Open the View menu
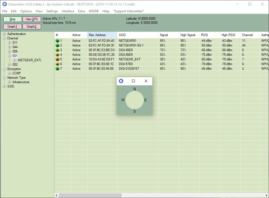The image size is (269, 198). pyautogui.click(x=39, y=11)
